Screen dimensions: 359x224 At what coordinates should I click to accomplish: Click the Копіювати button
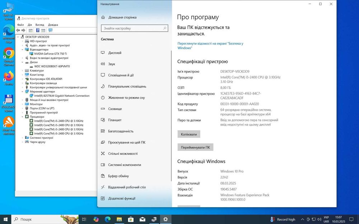189,134
